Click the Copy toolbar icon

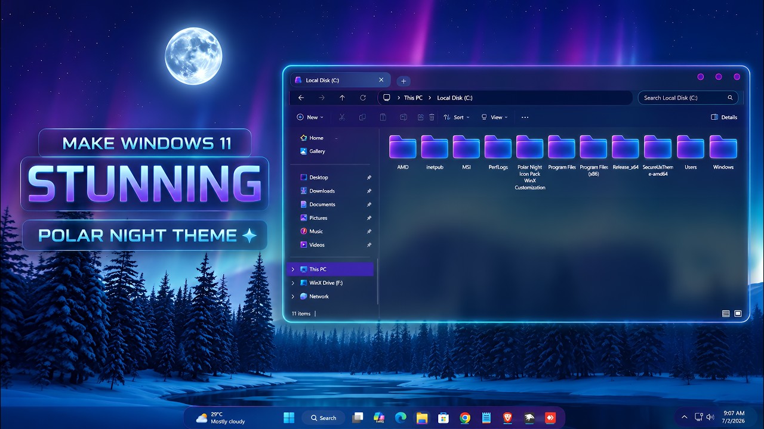(362, 117)
